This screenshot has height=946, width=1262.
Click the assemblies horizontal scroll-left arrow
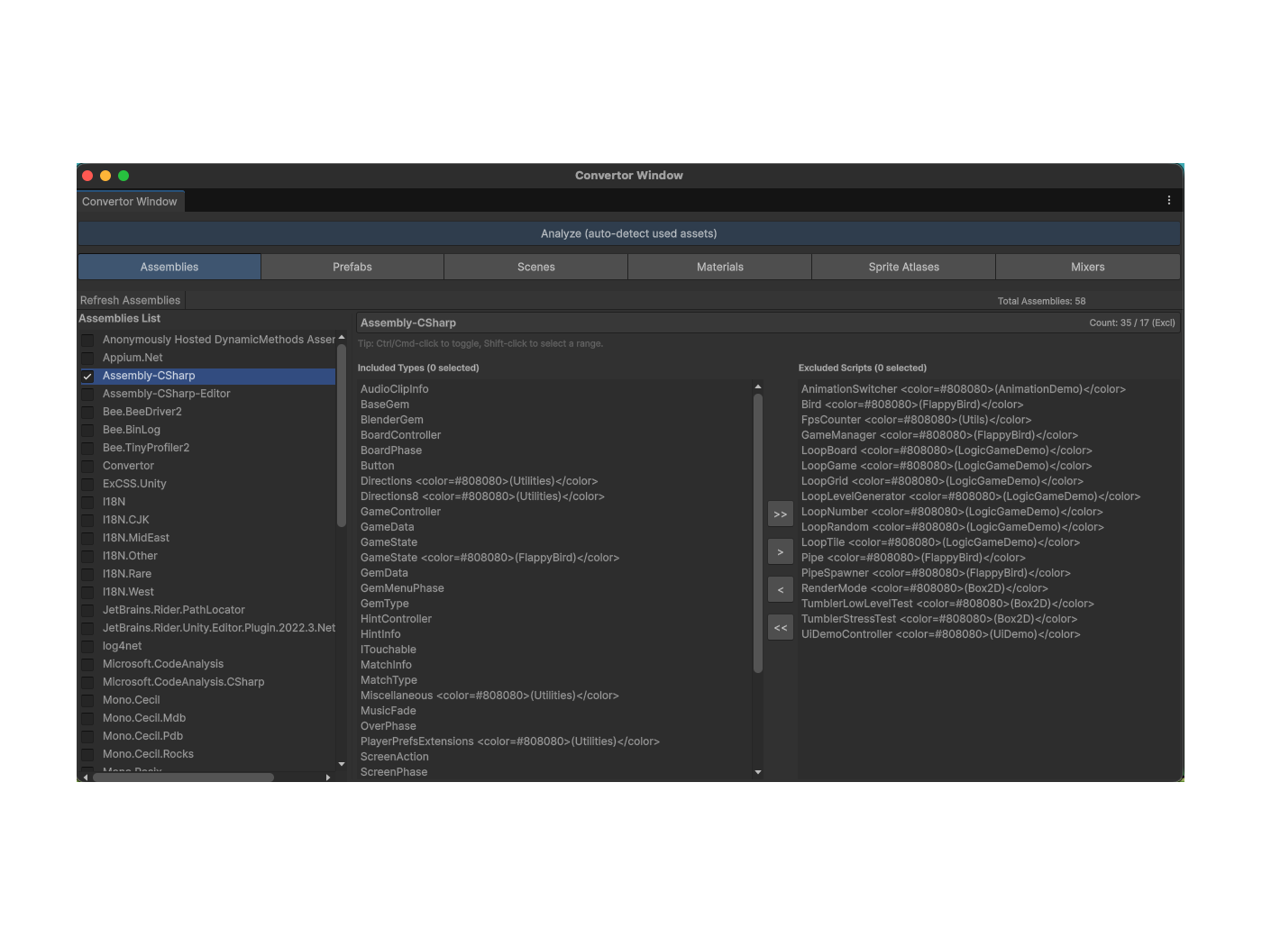click(86, 777)
